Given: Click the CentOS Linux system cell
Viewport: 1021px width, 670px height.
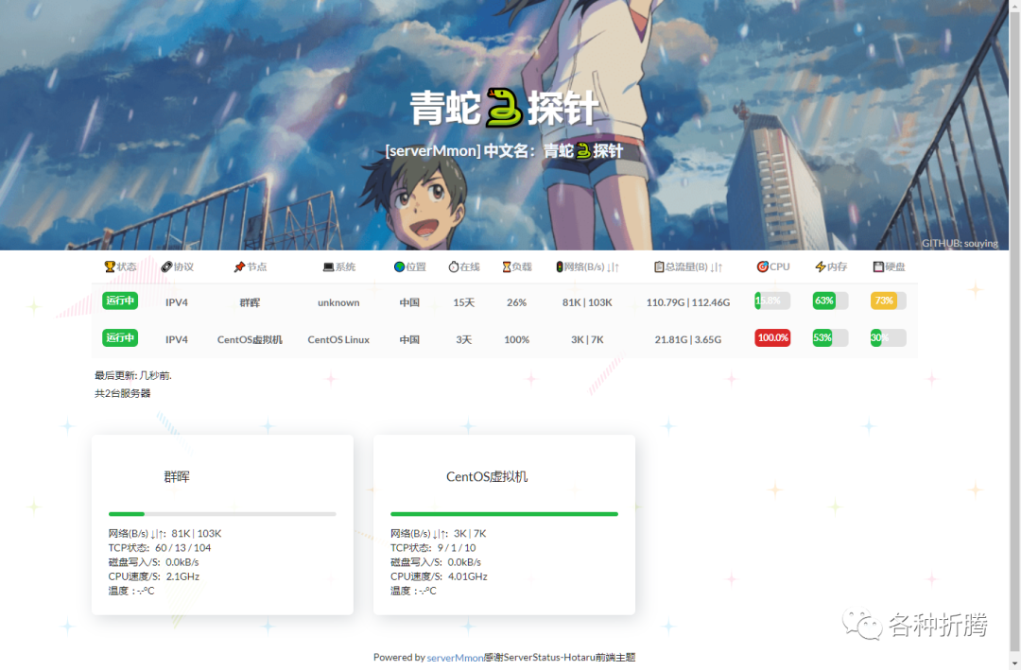Looking at the screenshot, I should pos(338,340).
